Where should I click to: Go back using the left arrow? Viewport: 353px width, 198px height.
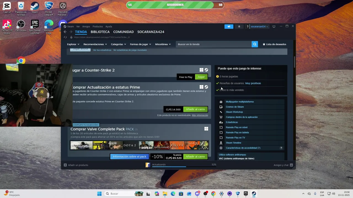[65, 32]
